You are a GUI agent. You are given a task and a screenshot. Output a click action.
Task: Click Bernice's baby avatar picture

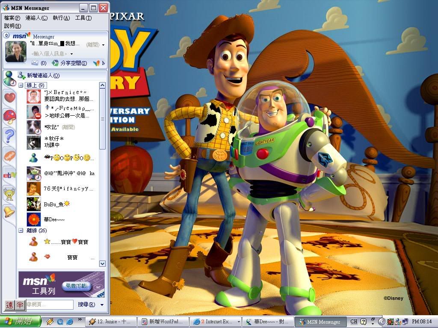(x=33, y=96)
